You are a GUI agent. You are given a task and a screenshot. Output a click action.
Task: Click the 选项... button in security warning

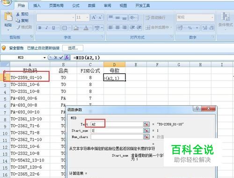(73, 48)
